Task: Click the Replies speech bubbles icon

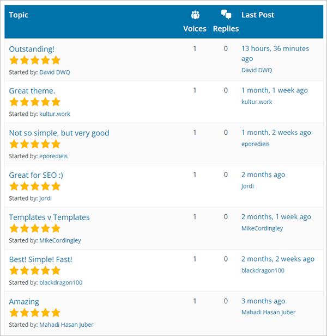Action: 226,15
